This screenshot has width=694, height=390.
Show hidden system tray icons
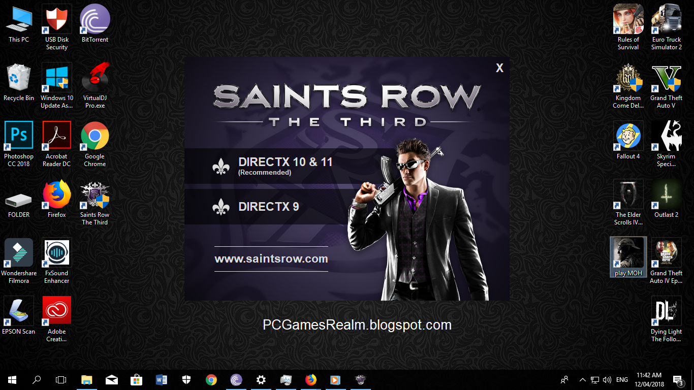click(583, 380)
